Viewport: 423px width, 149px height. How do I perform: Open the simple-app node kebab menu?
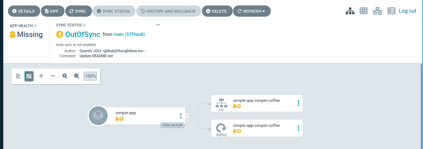pos(181,116)
